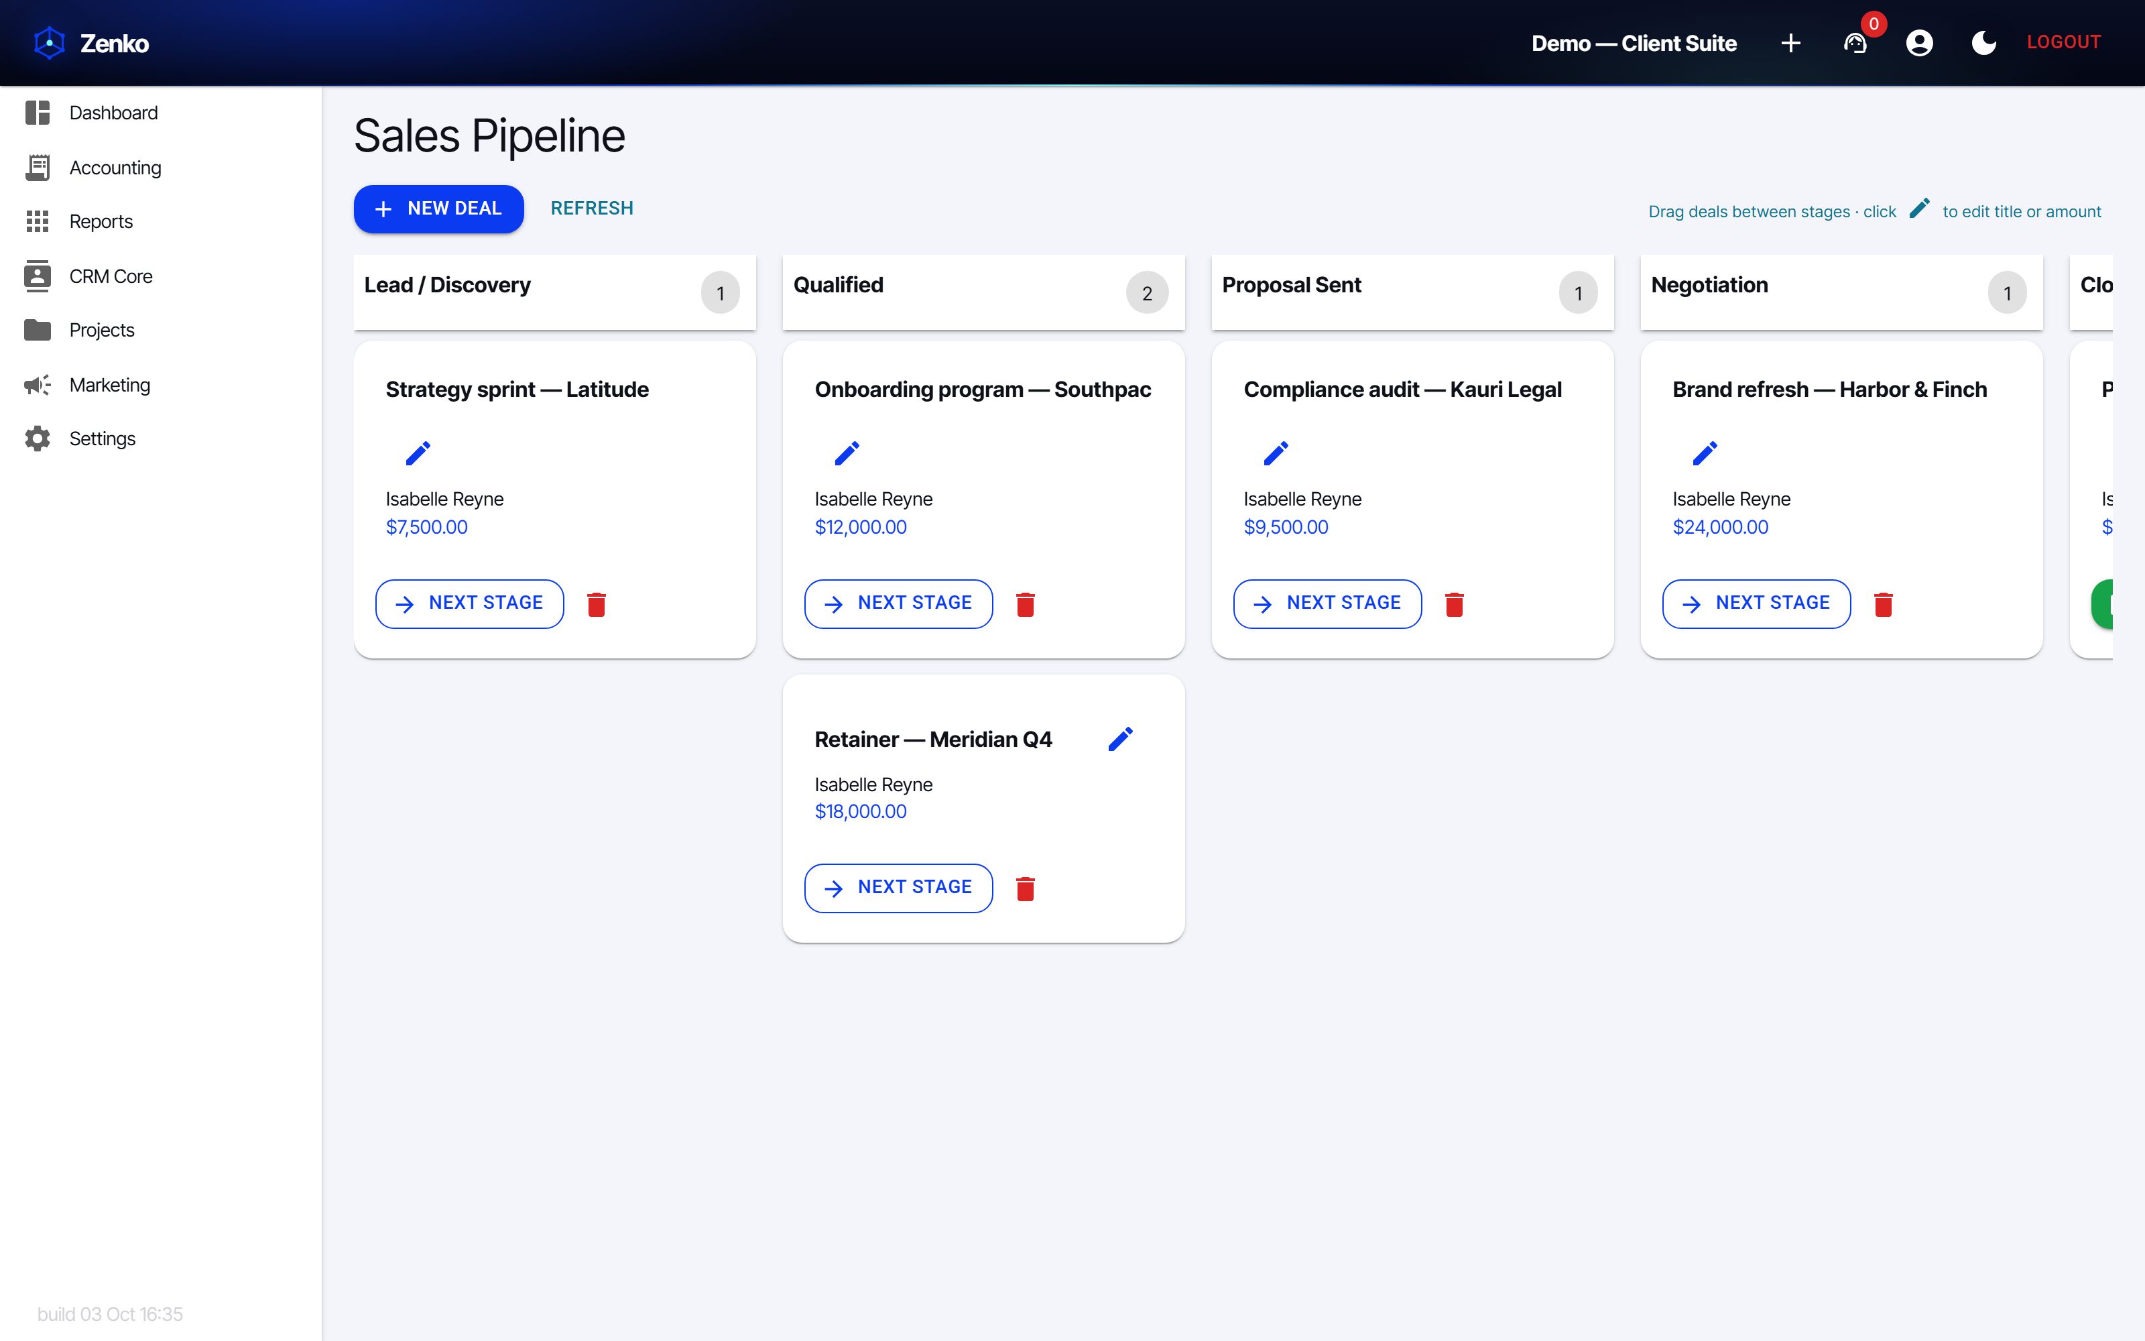
Task: Open Marketing in the sidebar
Action: click(160, 384)
